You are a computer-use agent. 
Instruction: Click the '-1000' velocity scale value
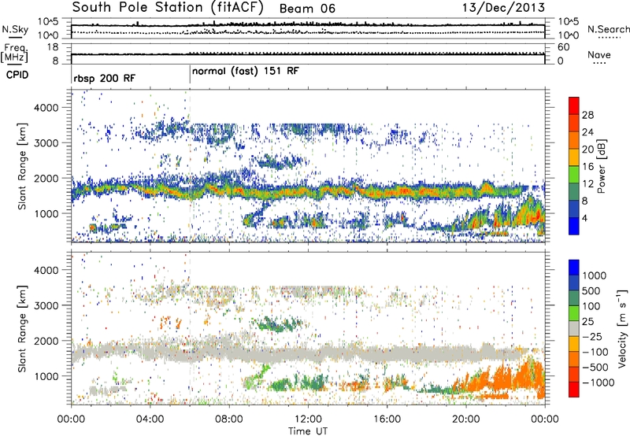598,382
